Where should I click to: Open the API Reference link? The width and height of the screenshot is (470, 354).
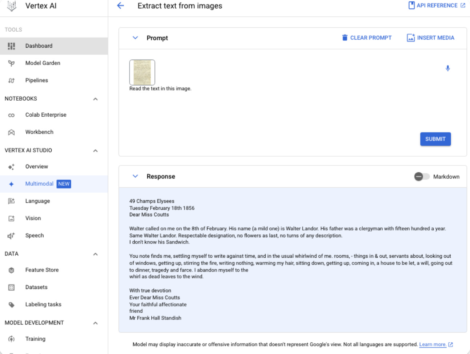(437, 5)
